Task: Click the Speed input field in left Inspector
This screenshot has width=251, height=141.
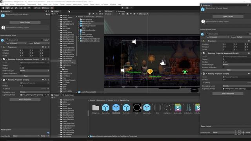Action: 35,65
